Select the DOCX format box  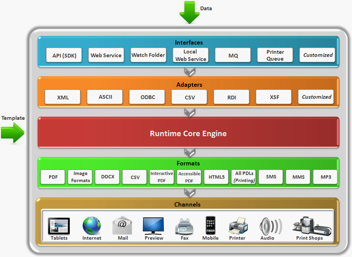coord(107,177)
